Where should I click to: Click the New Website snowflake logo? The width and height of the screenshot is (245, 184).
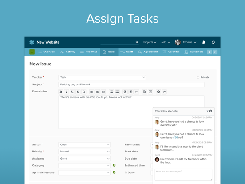pos(32,42)
